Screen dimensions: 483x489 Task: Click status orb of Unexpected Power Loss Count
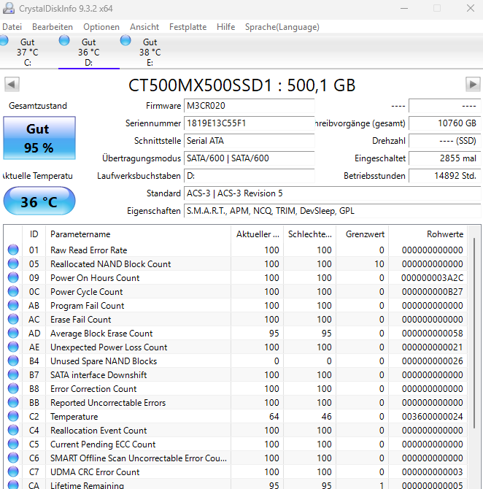coord(13,347)
